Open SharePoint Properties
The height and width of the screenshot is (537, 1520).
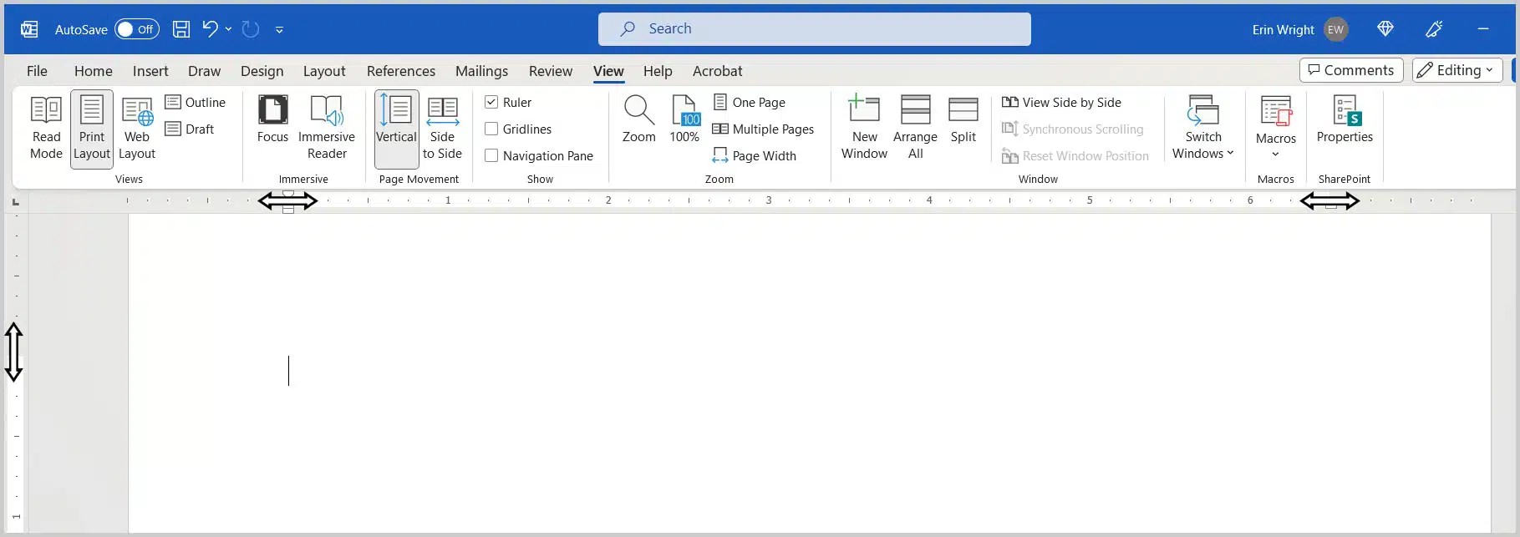1345,120
